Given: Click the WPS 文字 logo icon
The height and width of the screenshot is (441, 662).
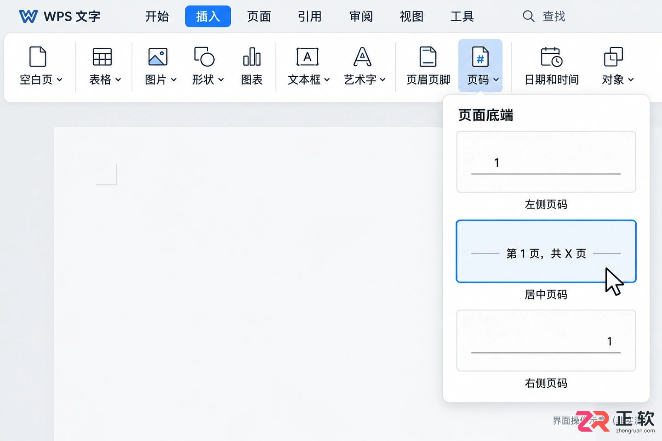Looking at the screenshot, I should pos(28,17).
